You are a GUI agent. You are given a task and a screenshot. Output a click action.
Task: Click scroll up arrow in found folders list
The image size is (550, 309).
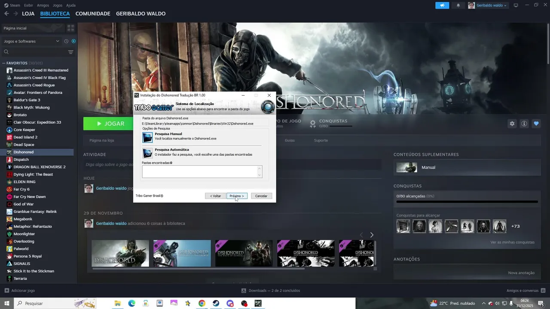(259, 168)
